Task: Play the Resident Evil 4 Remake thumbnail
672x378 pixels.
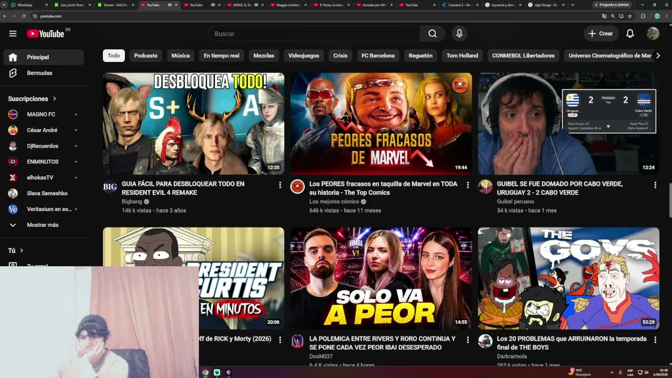Action: [194, 124]
